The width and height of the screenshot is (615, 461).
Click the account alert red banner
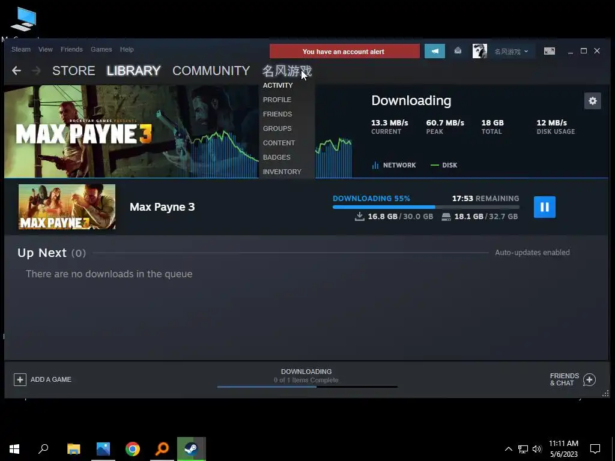tap(344, 52)
